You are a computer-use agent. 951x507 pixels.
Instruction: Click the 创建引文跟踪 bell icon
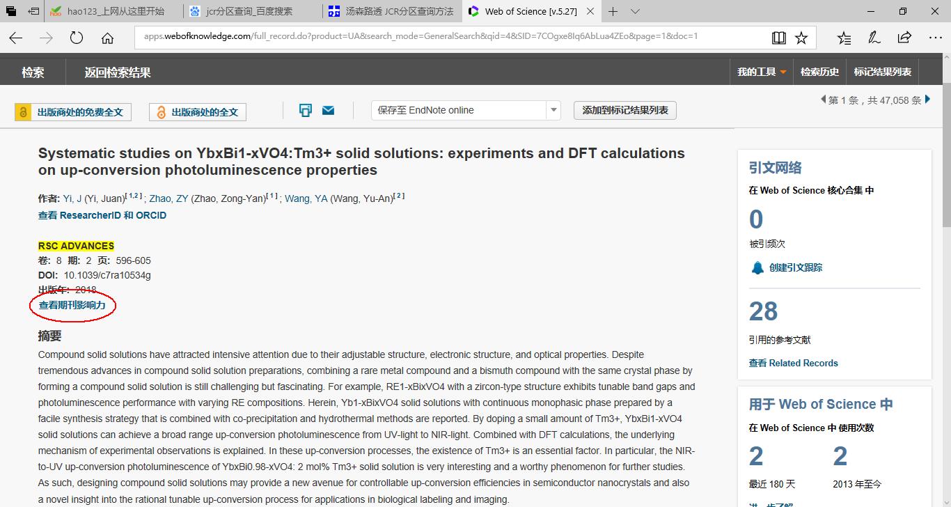(757, 267)
